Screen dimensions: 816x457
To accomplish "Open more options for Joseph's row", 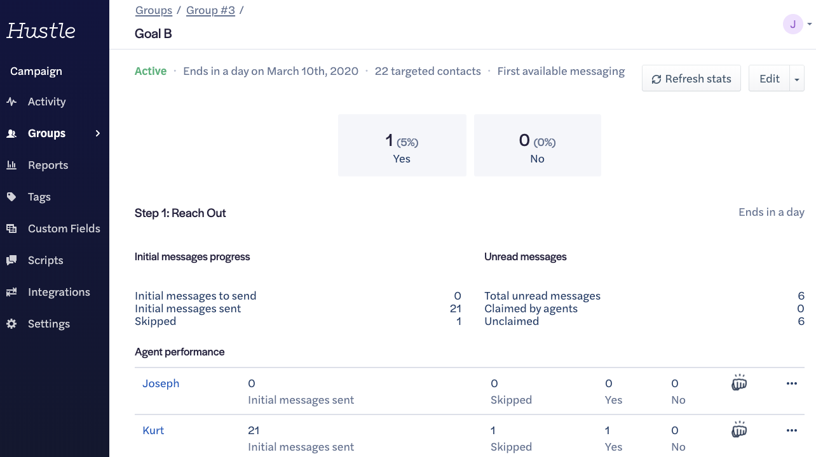I will [792, 383].
